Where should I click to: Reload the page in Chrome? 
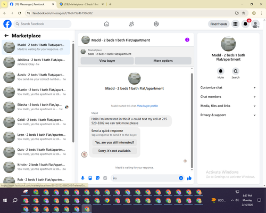20,13
